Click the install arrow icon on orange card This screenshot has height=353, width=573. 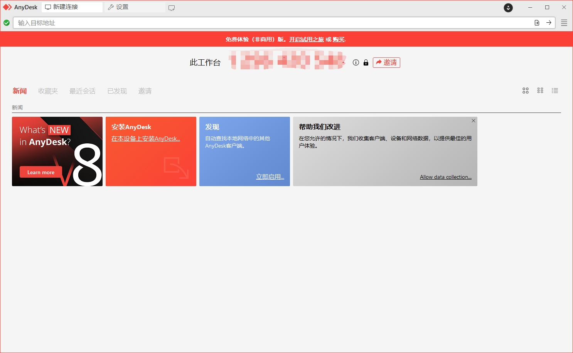click(x=176, y=168)
